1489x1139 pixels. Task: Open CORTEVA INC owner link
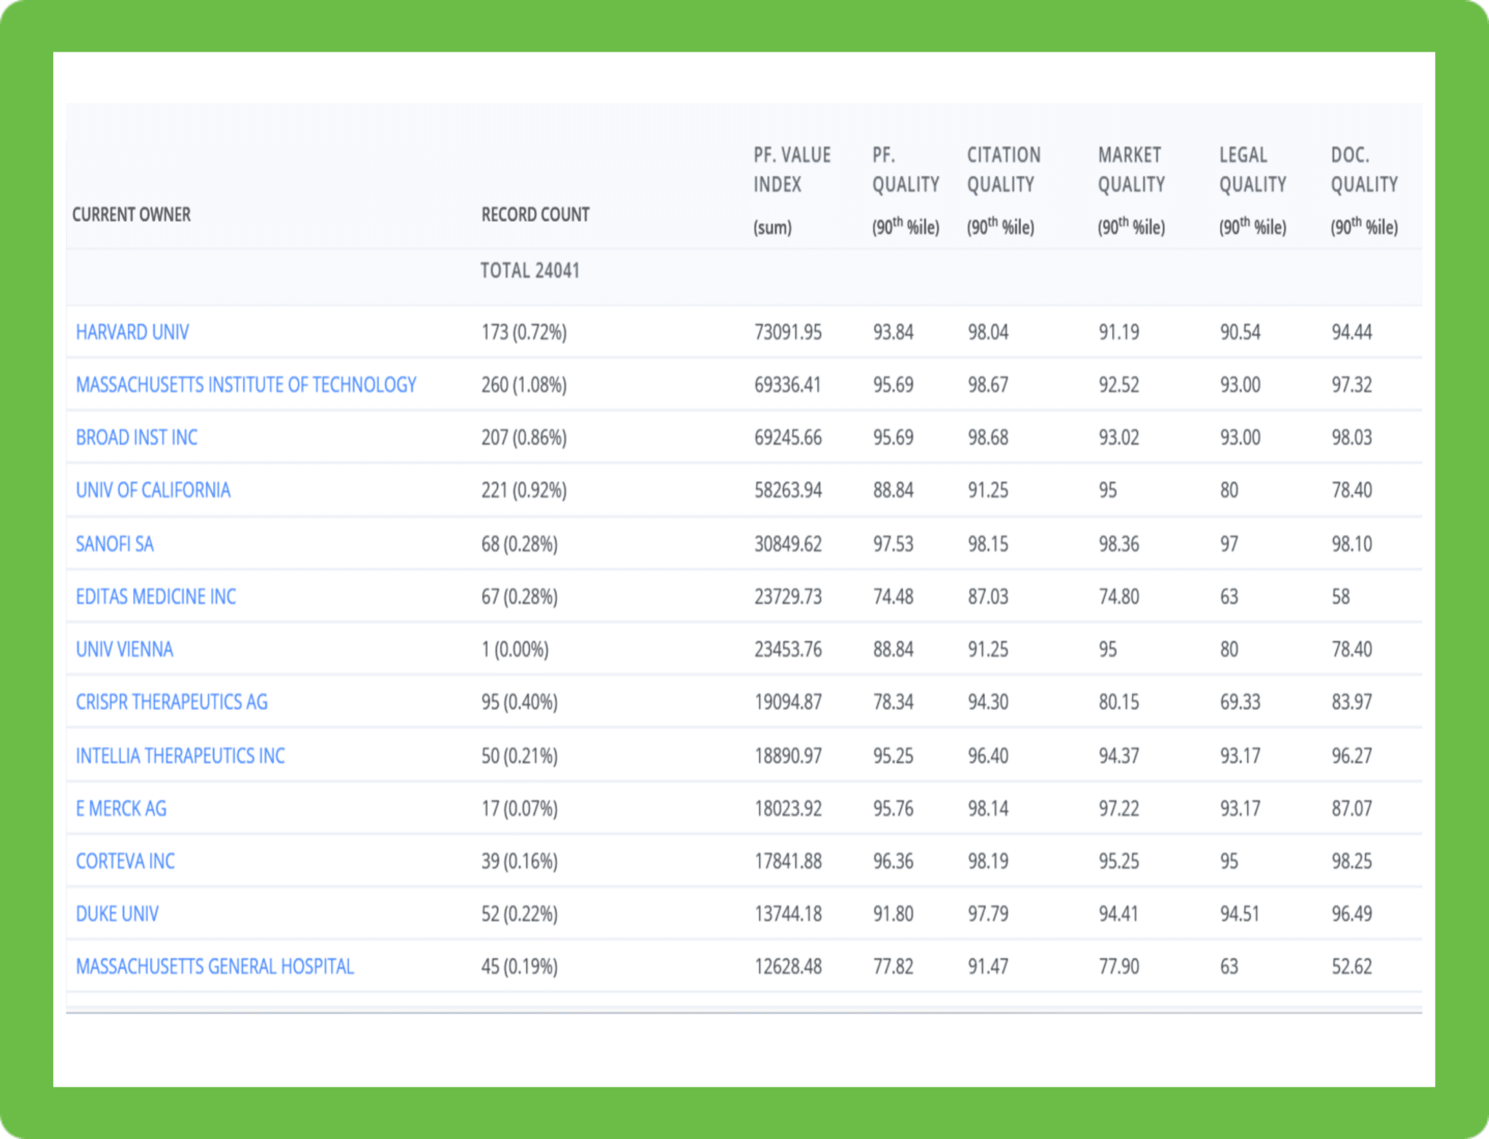(x=125, y=861)
